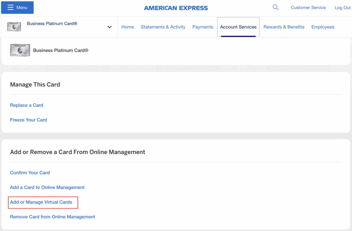The height and width of the screenshot is (231, 352).
Task: Click the American Express logo
Action: tap(176, 8)
